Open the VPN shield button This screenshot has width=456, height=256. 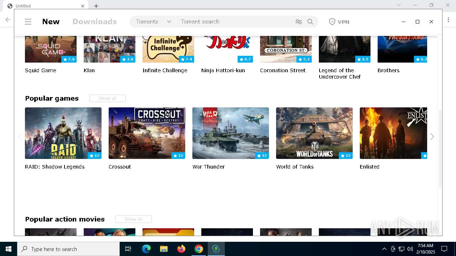339,22
